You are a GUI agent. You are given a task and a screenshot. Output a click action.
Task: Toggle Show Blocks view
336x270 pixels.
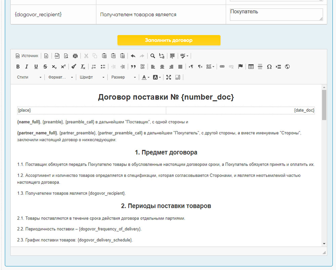[178, 77]
